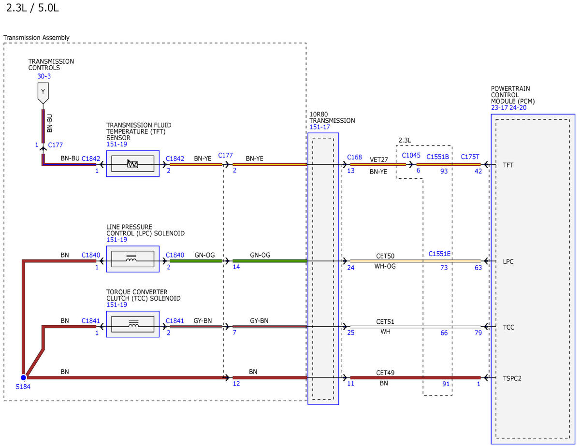Click the blue S184 splice dot
This screenshot has height=448, width=580.
point(23,377)
